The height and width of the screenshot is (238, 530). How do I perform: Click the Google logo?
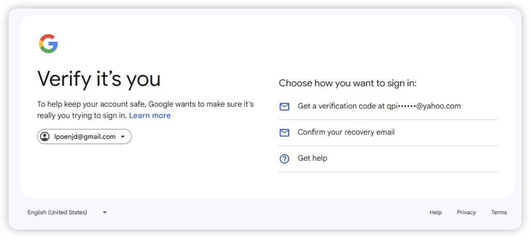tap(48, 44)
